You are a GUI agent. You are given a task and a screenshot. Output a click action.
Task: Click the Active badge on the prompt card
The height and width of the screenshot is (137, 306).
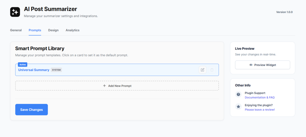[23, 64]
